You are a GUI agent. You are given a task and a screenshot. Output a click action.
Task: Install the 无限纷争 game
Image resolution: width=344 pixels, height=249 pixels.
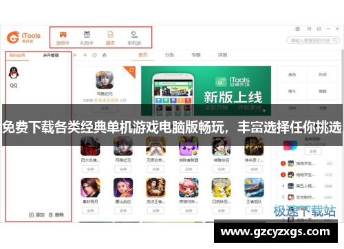[x=156, y=169]
